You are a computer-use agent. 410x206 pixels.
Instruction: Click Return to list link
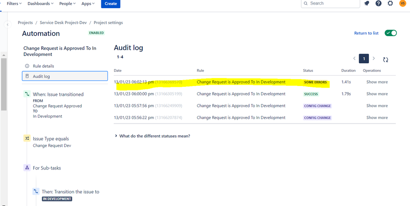366,33
